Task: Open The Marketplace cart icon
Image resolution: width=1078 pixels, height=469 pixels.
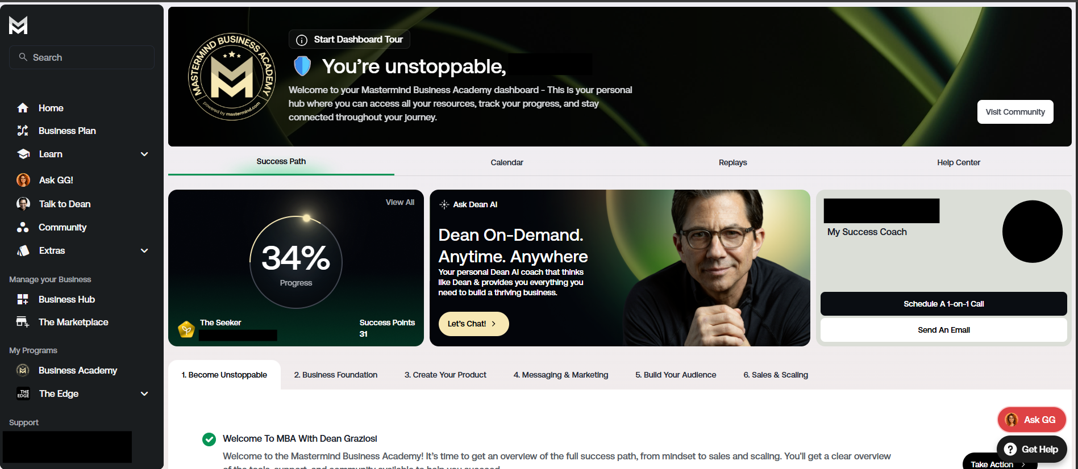Action: (23, 322)
